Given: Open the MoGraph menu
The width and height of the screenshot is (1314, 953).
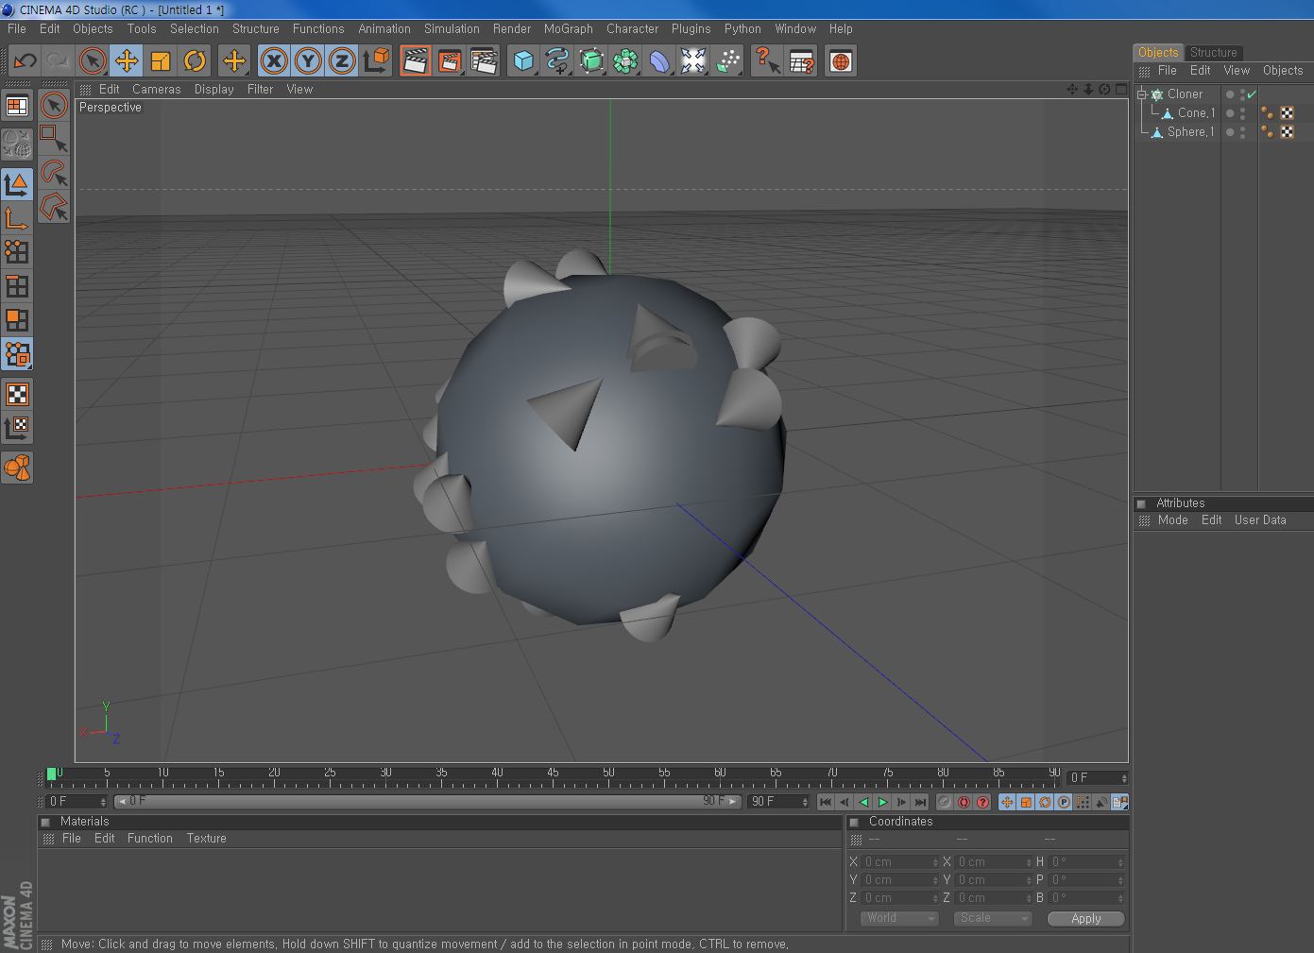Looking at the screenshot, I should coord(568,28).
